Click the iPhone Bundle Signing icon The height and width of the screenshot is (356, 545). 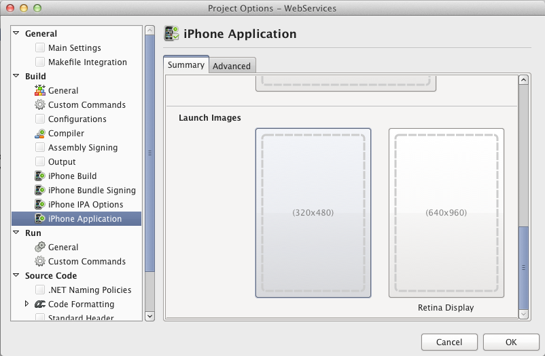[40, 190]
